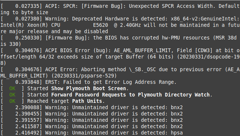Click the 2.390088 bnx2 warning line
This screenshot has height=136, width=240.
pyautogui.click(x=92, y=107)
